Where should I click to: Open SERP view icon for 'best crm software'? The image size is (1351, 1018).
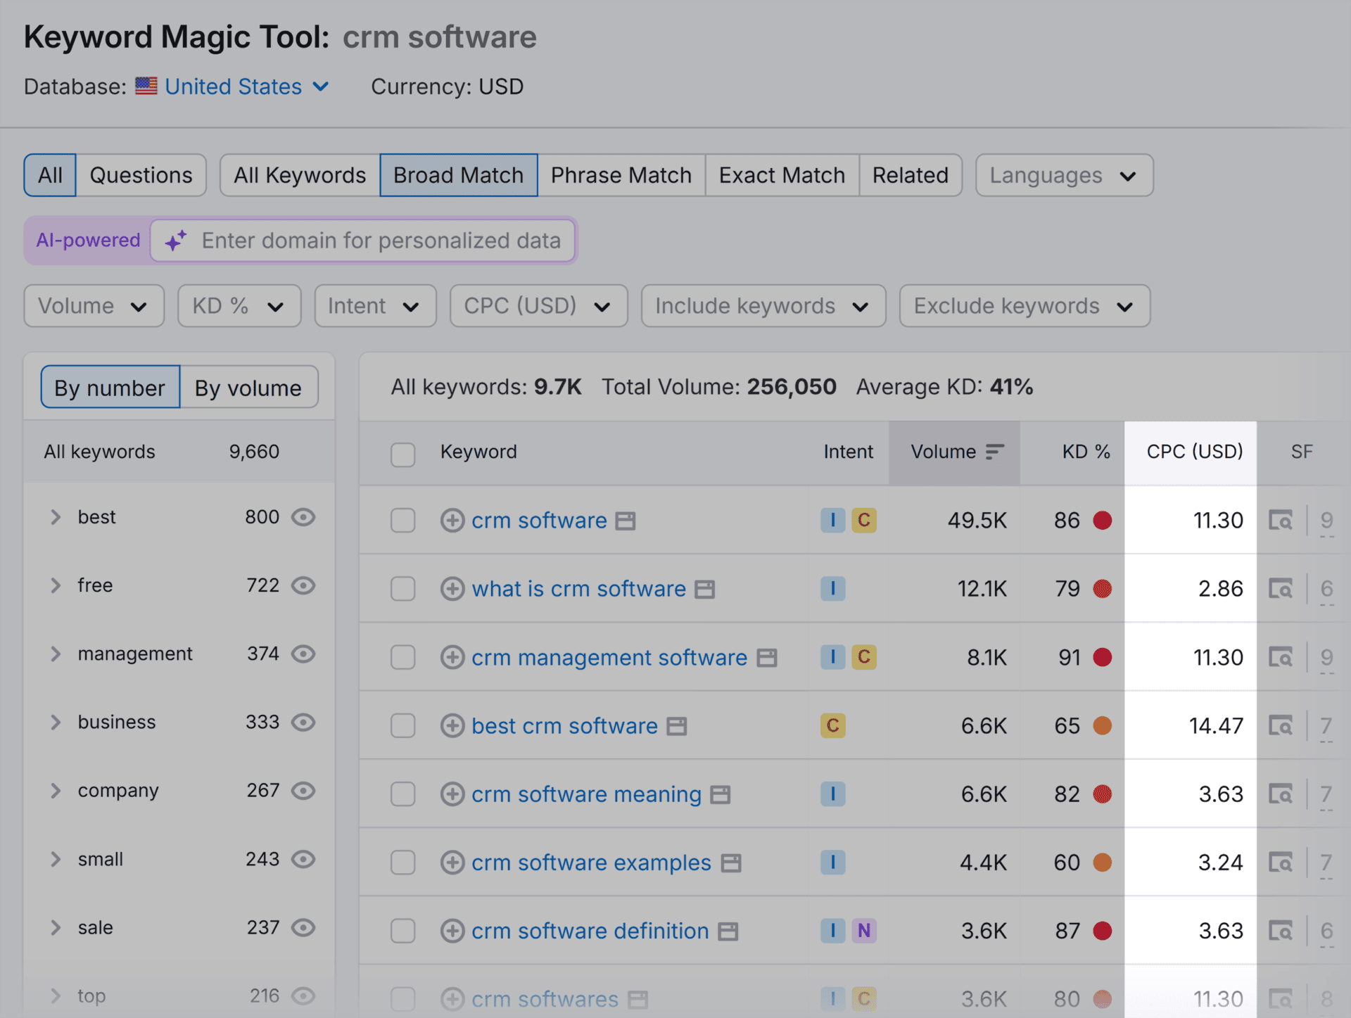point(1280,725)
